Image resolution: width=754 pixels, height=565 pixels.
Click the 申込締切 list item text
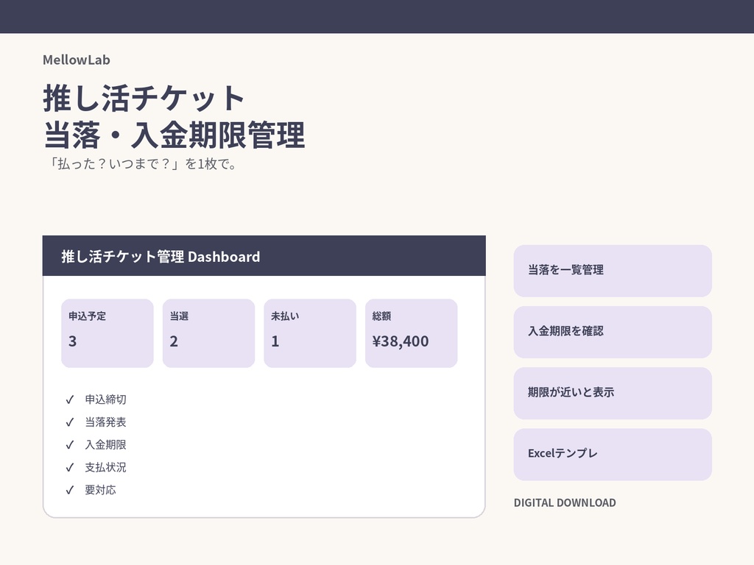[x=106, y=399]
